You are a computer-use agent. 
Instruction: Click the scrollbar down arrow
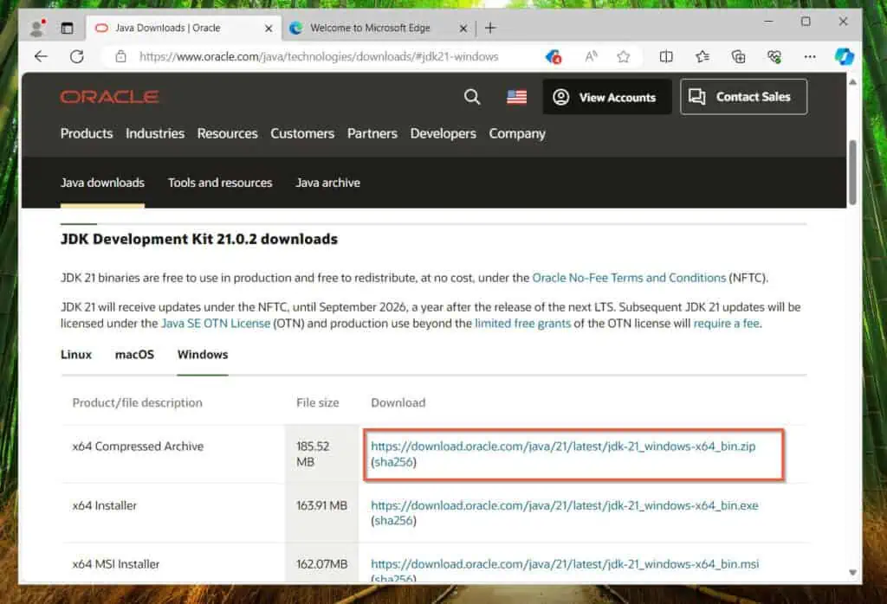[x=852, y=573]
